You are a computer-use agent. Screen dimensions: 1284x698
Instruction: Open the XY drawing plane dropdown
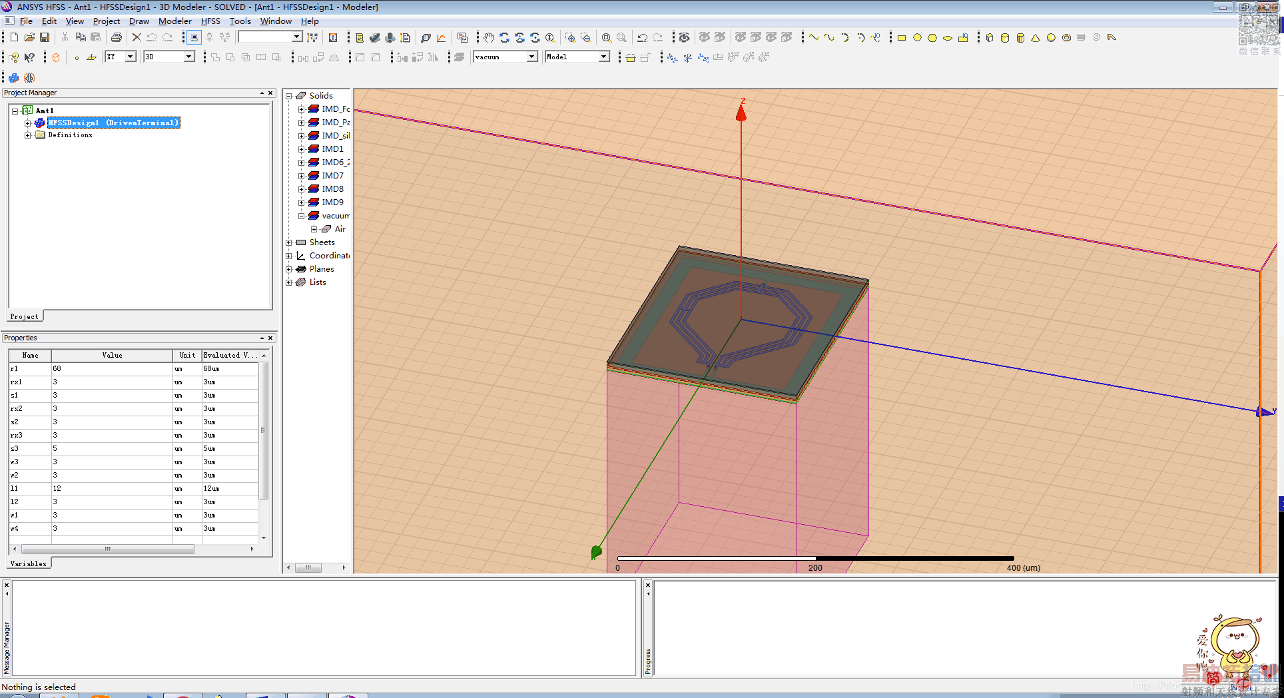click(131, 57)
